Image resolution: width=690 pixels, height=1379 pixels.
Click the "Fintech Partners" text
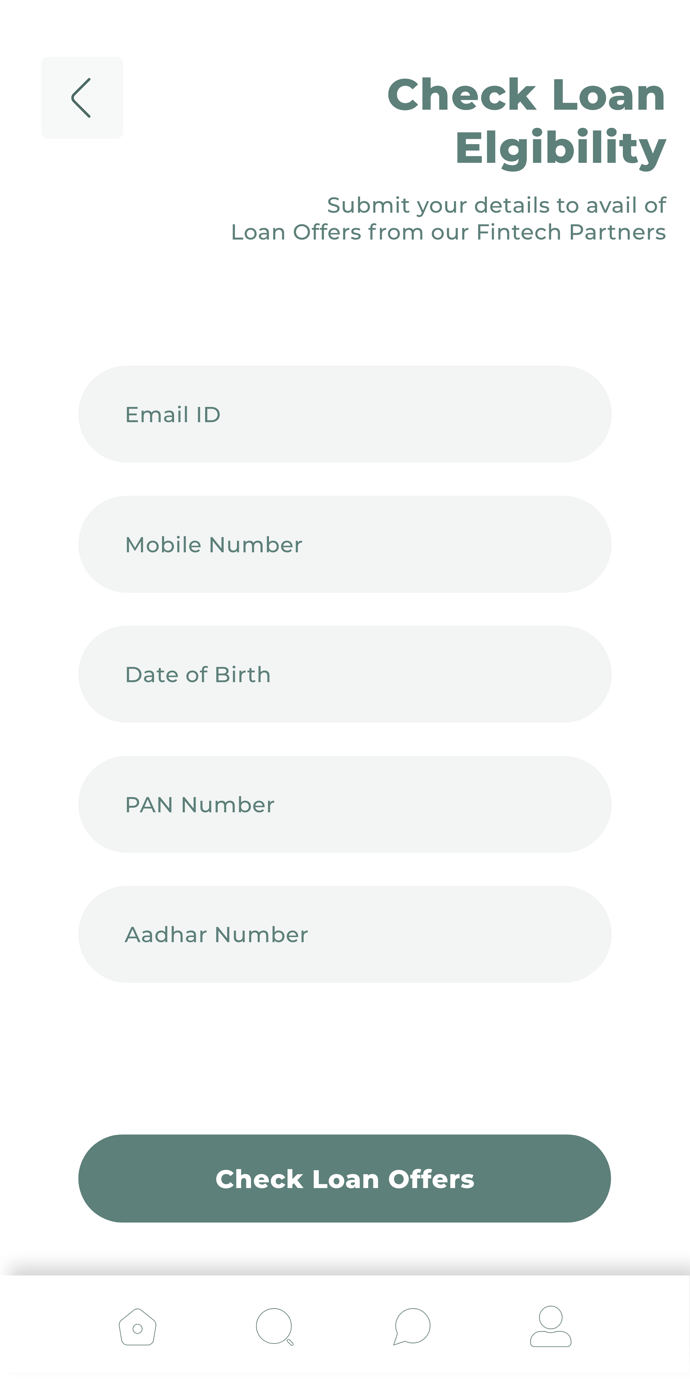[x=571, y=232]
